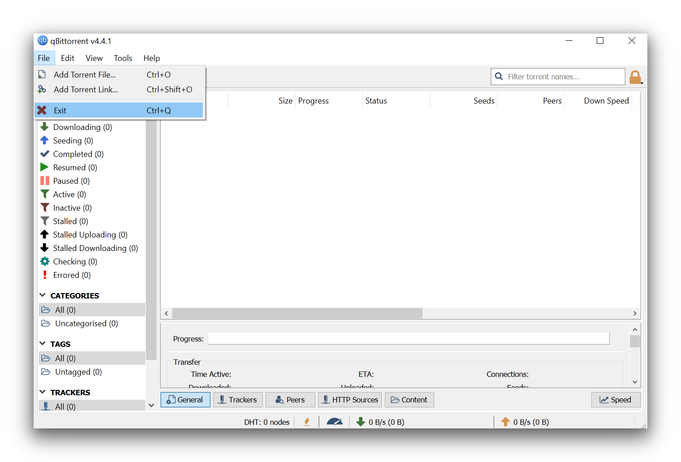Click details panel scroll up arrow

pos(635,329)
